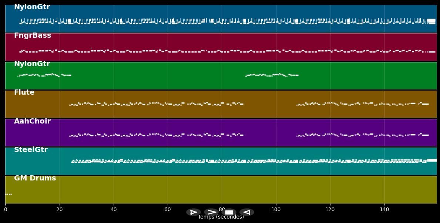Click the GM Drums track label

click(35, 178)
